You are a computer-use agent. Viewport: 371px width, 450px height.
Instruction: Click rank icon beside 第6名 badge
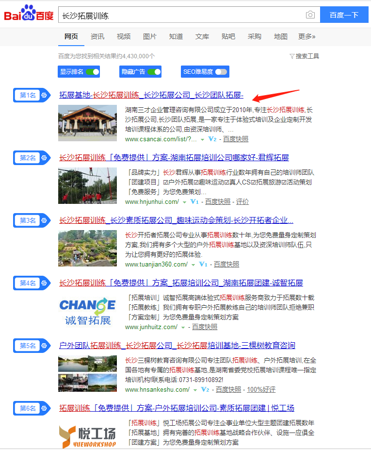tap(44, 408)
